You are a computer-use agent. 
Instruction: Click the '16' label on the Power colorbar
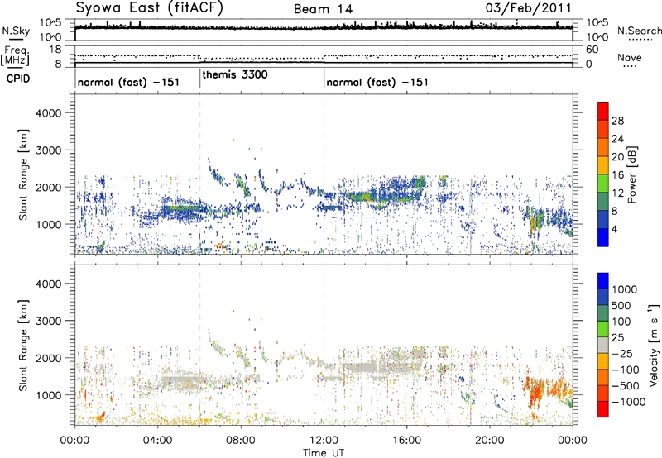[617, 175]
